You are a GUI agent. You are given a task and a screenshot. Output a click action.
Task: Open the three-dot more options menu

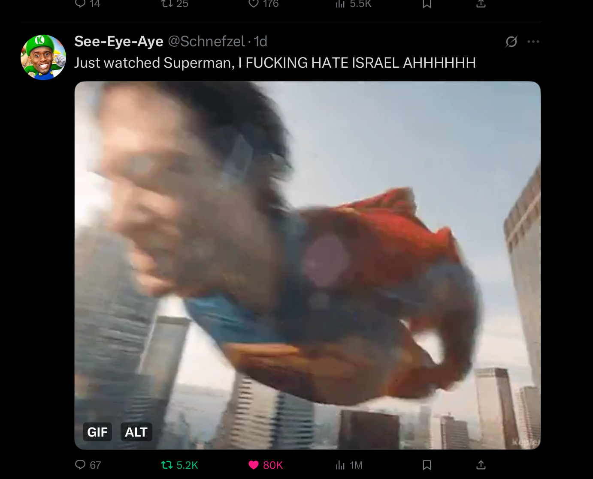click(533, 42)
